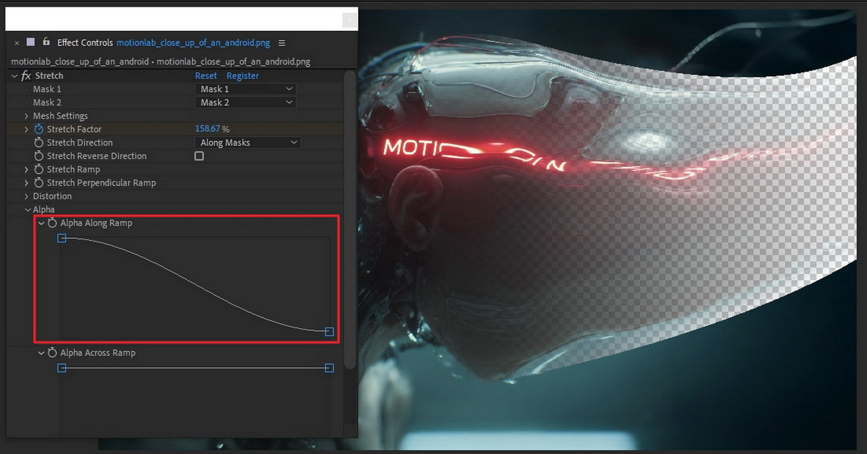Collapse the Stretch effect group
Image resolution: width=867 pixels, height=454 pixels.
(14, 76)
